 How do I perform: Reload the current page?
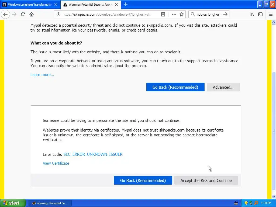click(x=23, y=15)
